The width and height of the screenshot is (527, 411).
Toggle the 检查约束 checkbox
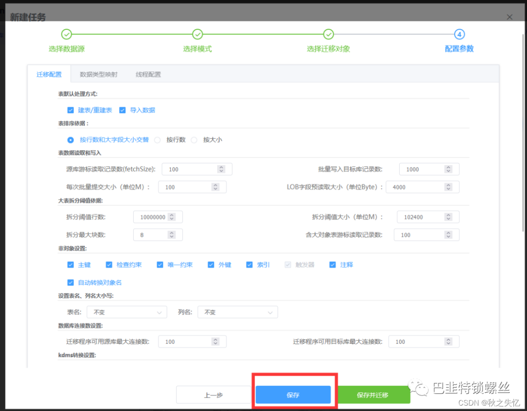click(109, 265)
